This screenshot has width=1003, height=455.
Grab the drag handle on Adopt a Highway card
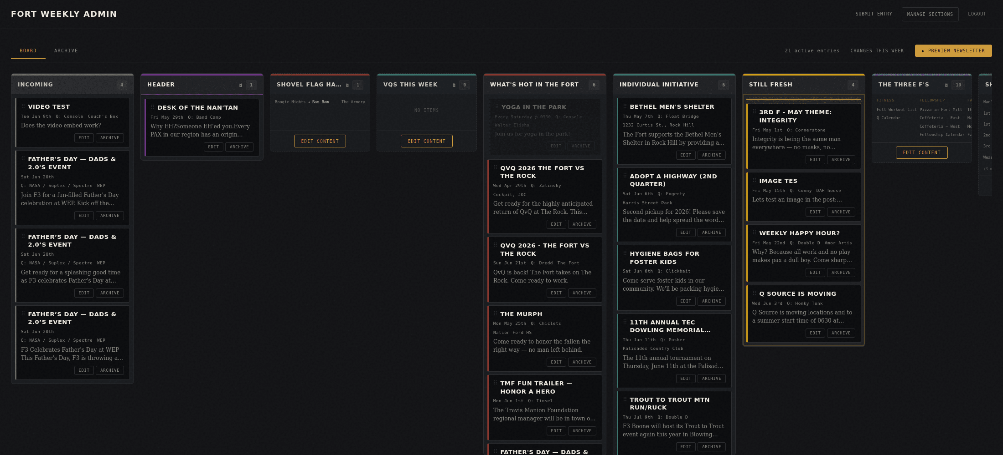pyautogui.click(x=625, y=176)
